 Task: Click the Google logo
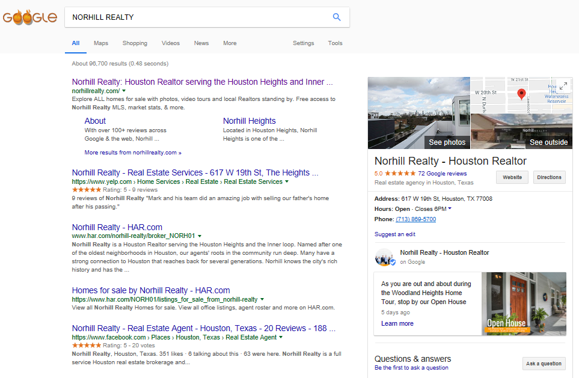coord(30,17)
